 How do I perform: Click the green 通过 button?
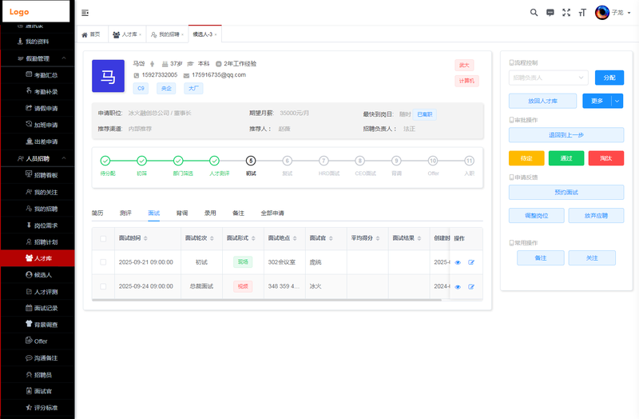click(x=566, y=158)
